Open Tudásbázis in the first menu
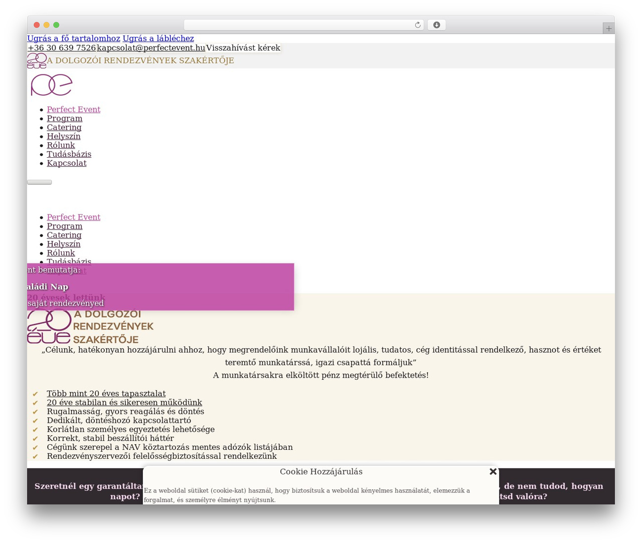642x543 pixels. (x=69, y=154)
